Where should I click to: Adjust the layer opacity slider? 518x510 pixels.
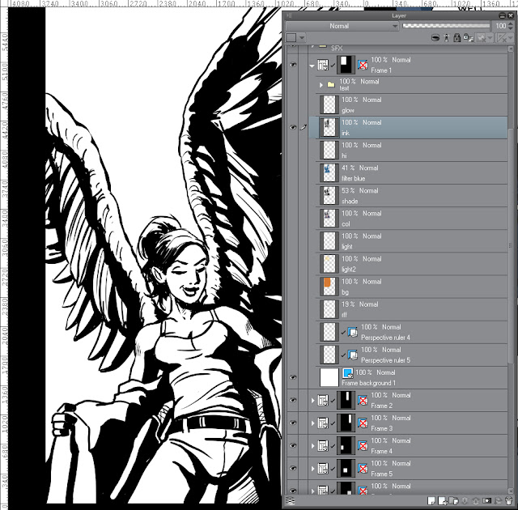(x=446, y=26)
